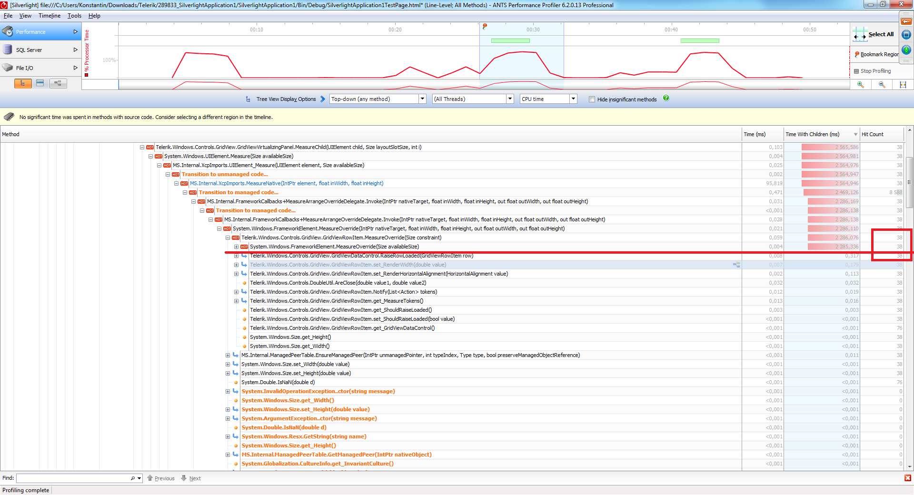The height and width of the screenshot is (495, 914).
Task: Expand the File I/O arrow
Action: 75,68
